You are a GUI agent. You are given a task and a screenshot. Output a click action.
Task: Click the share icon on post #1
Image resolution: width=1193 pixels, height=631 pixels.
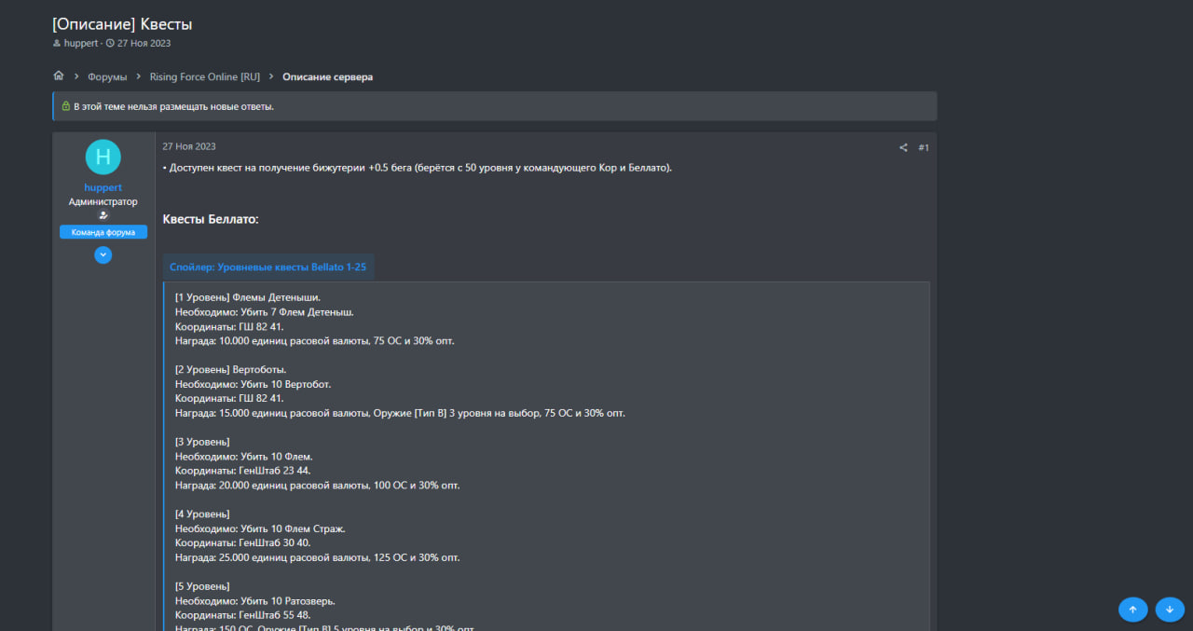[903, 147]
